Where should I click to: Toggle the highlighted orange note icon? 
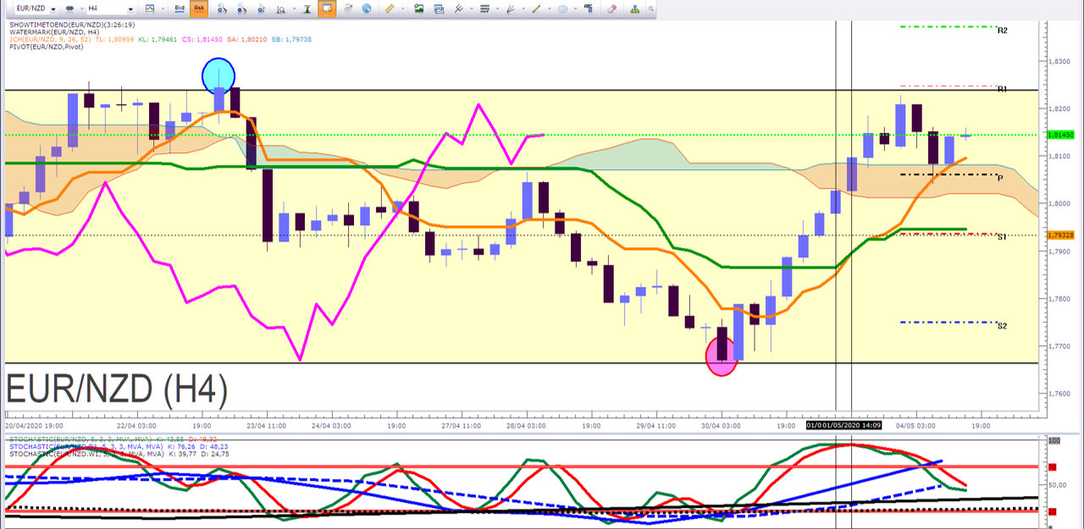pos(327,8)
